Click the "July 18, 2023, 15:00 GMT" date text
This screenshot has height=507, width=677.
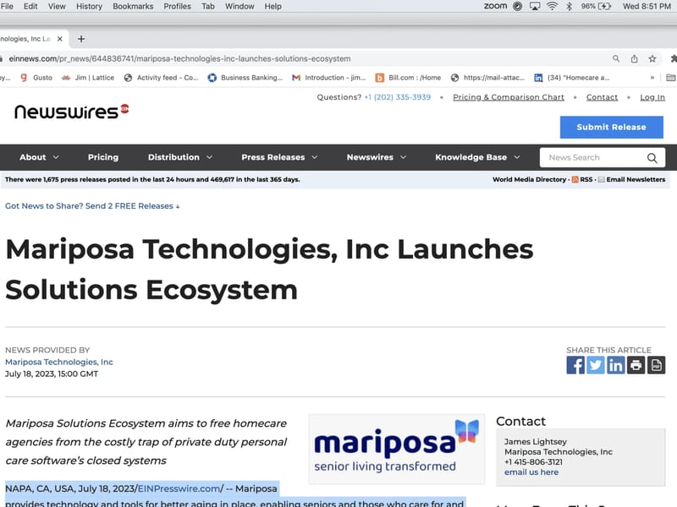pyautogui.click(x=52, y=373)
